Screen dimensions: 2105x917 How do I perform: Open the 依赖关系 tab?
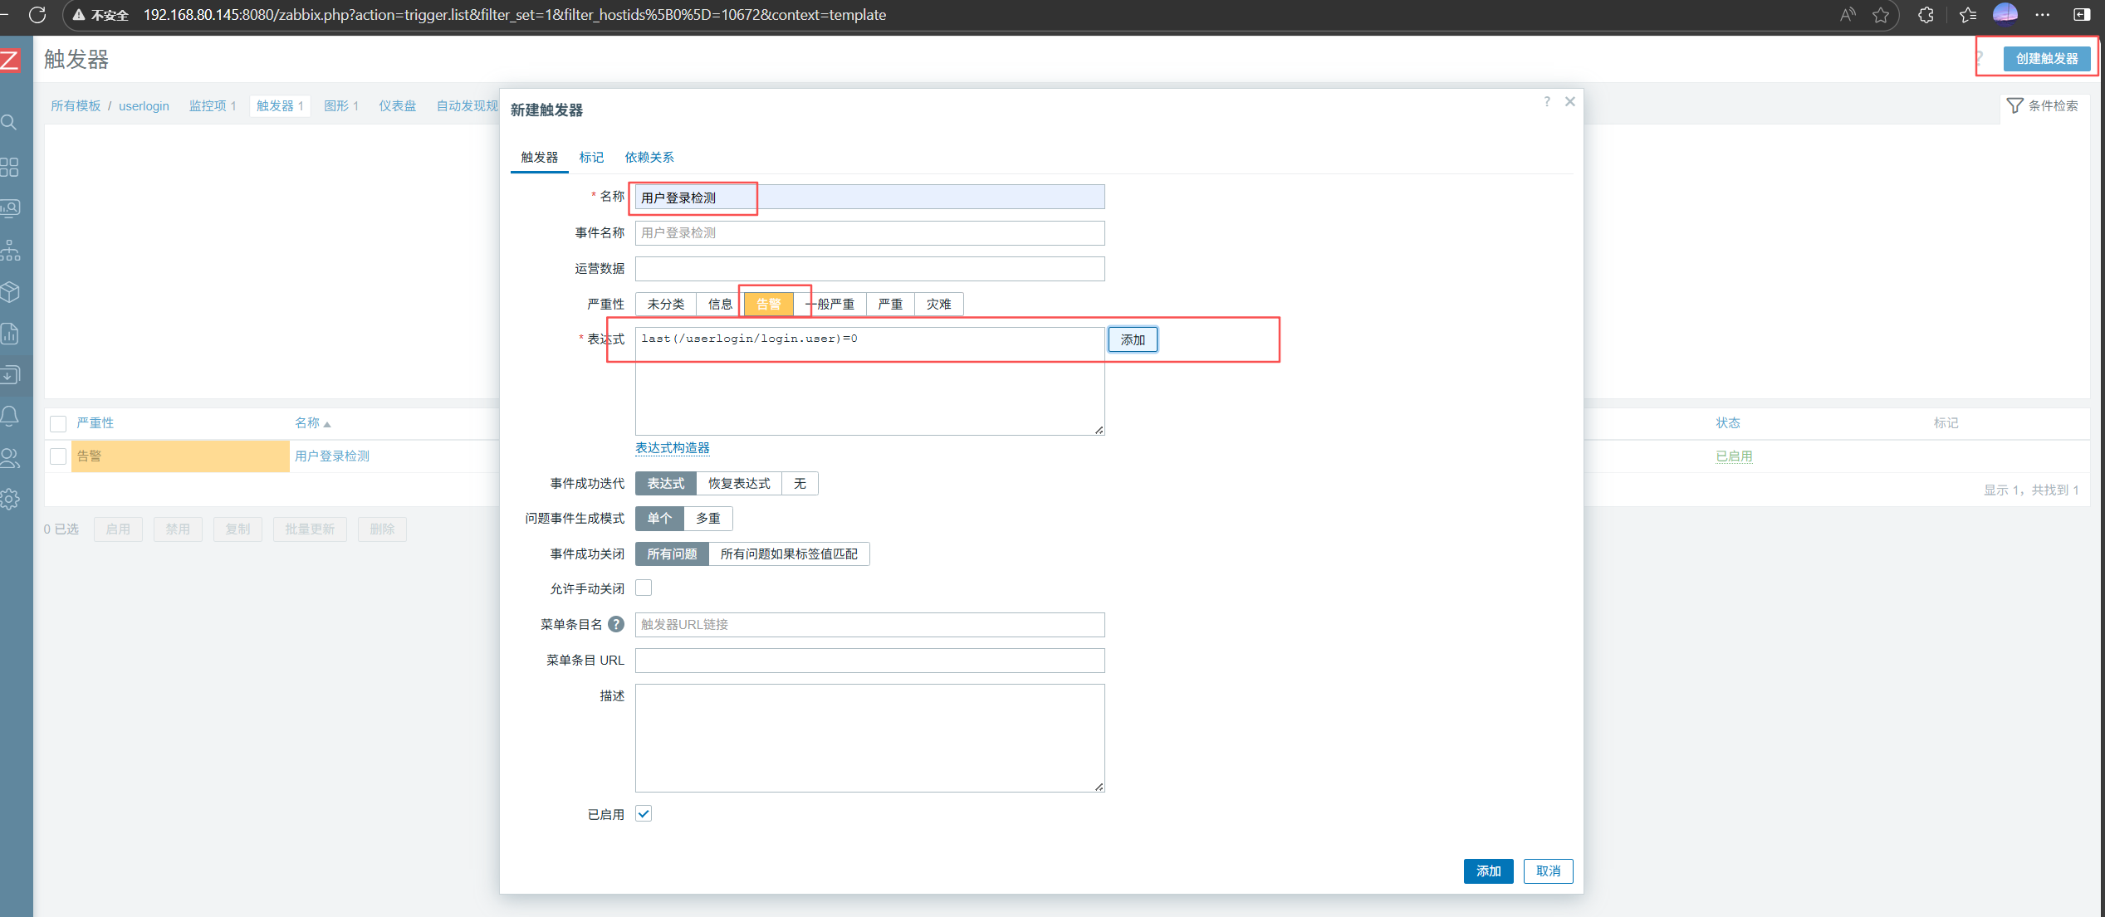649,158
